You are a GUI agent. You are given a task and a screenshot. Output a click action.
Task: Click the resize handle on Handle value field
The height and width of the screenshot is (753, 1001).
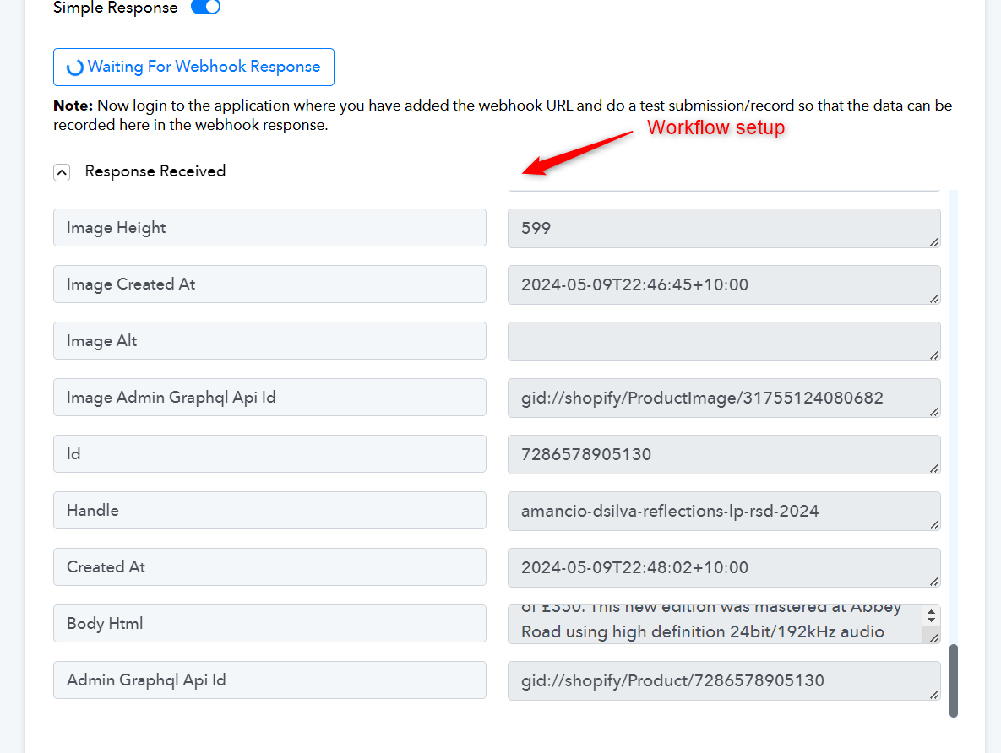tap(934, 525)
